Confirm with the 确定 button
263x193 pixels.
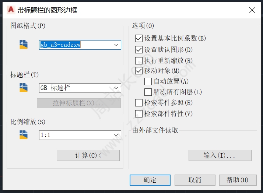(150, 180)
